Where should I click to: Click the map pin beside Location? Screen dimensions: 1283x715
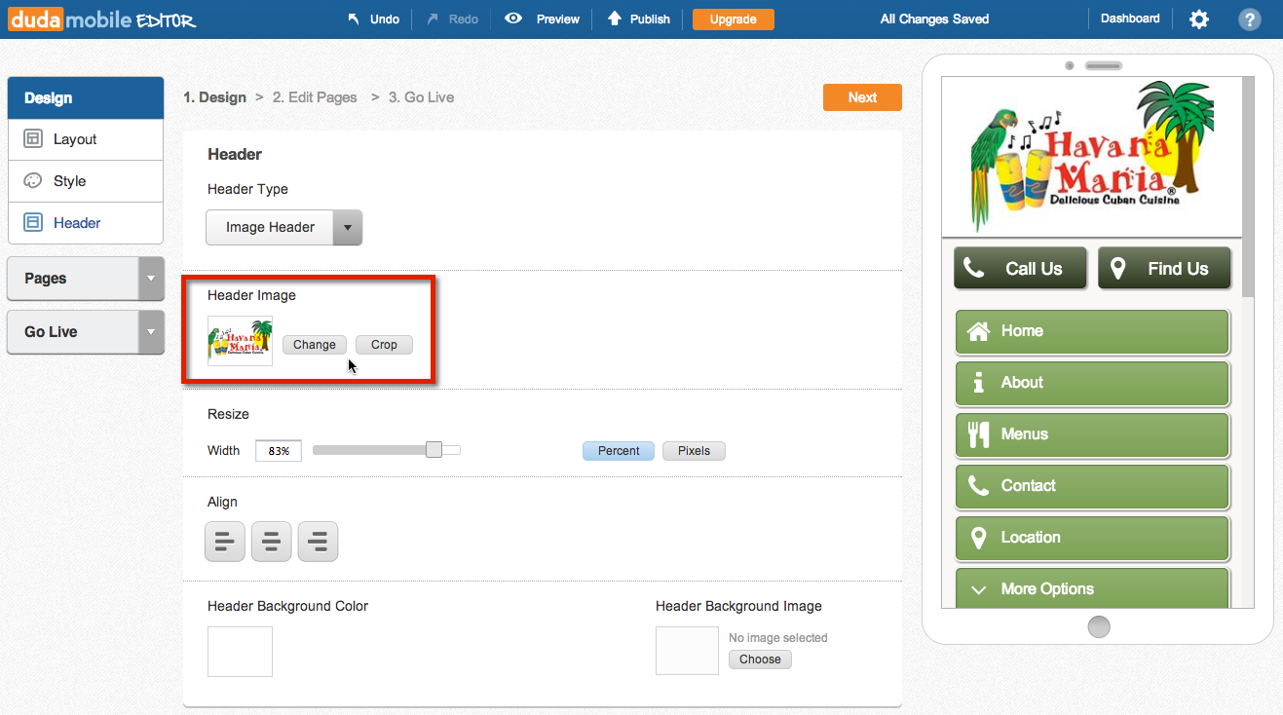[x=978, y=537]
